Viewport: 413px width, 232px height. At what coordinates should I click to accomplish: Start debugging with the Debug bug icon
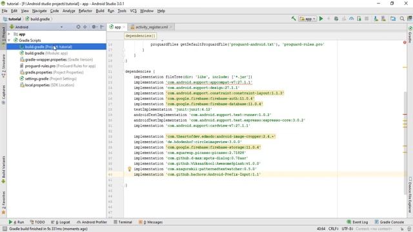[336, 19]
